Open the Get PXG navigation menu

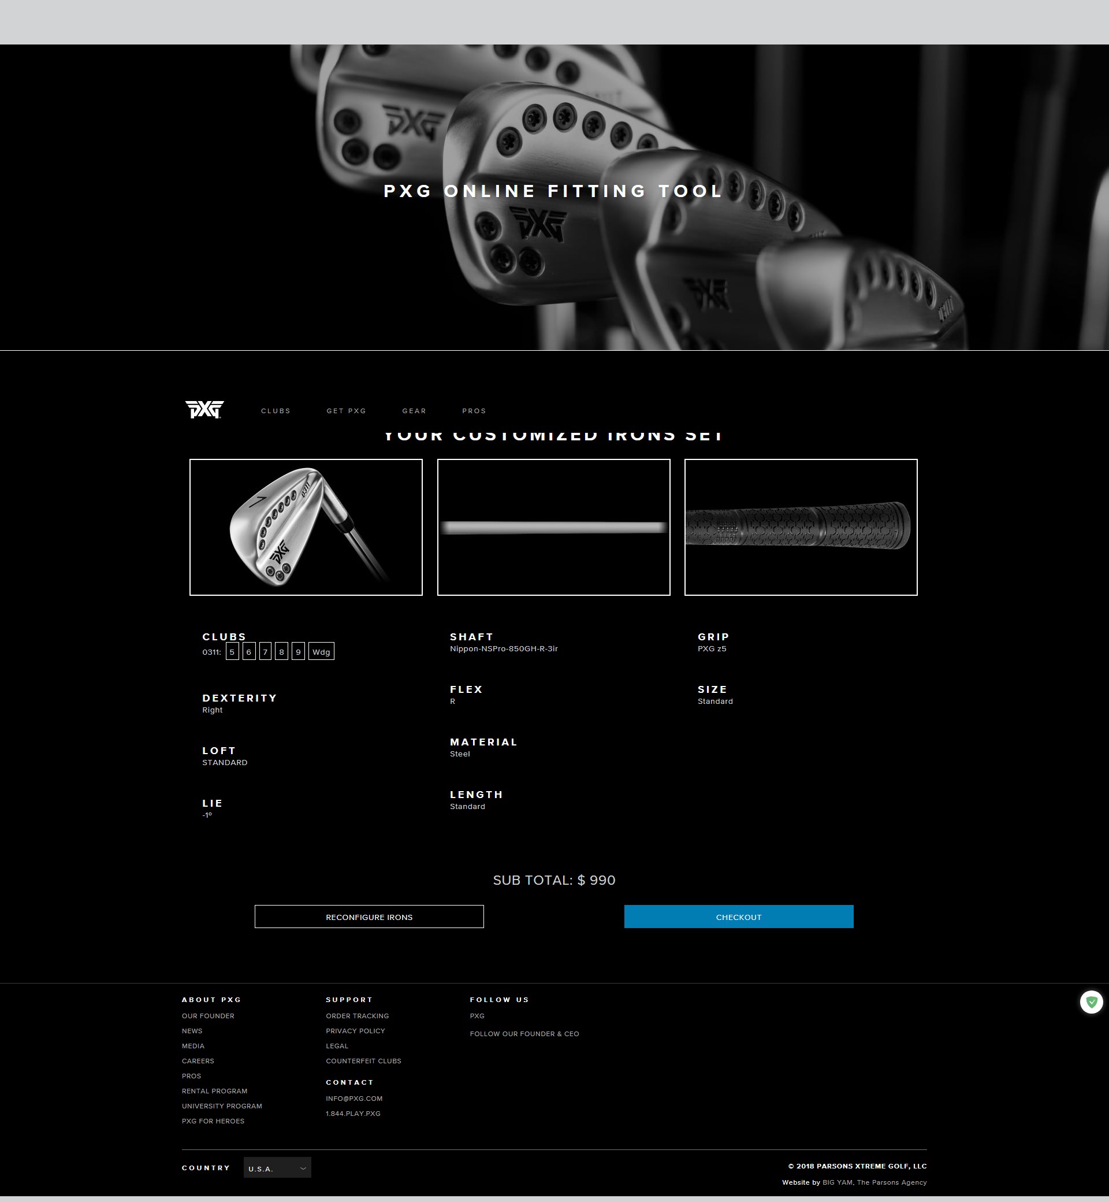tap(346, 411)
